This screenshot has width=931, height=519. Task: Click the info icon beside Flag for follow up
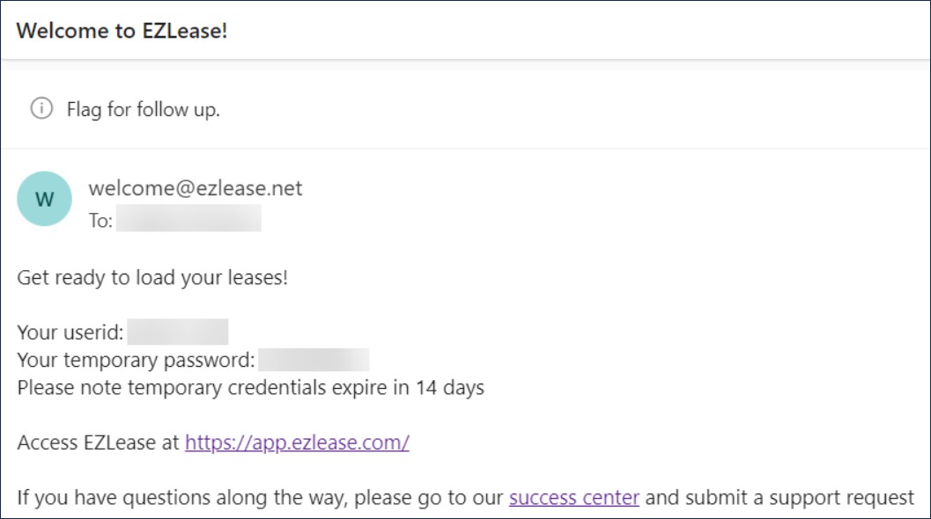tap(41, 108)
